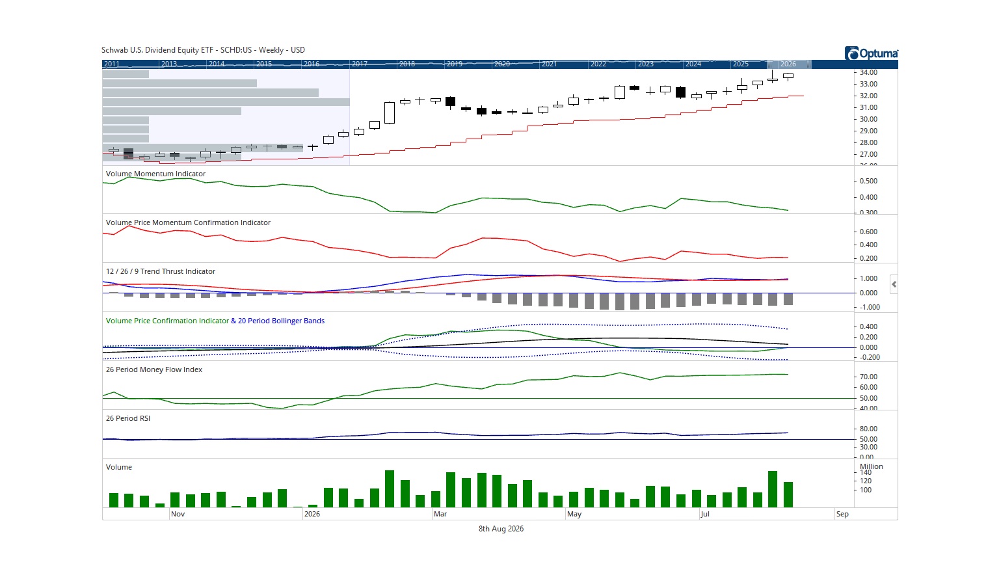Click the 80.00 value on the RSI axis
The image size is (999, 562).
coord(868,429)
